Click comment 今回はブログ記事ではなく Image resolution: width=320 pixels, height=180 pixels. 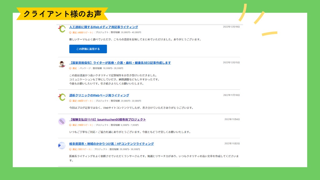click(x=131, y=108)
